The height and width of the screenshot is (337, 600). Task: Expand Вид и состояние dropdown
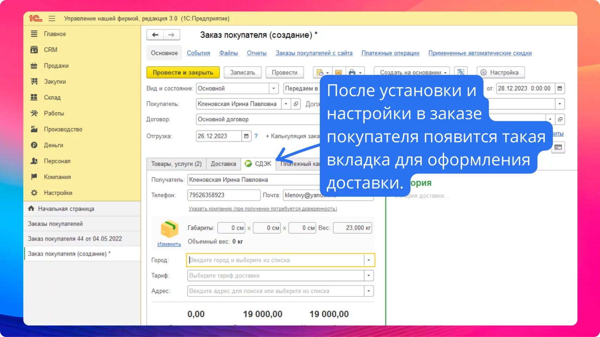(x=274, y=88)
